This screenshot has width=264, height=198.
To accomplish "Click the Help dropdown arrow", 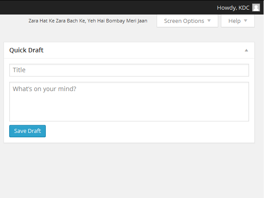I will [246, 21].
